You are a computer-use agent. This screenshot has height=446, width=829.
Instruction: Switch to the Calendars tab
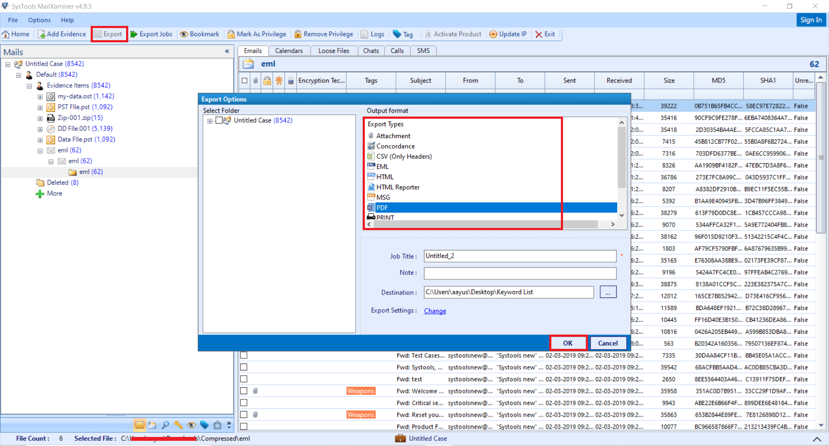tap(289, 51)
